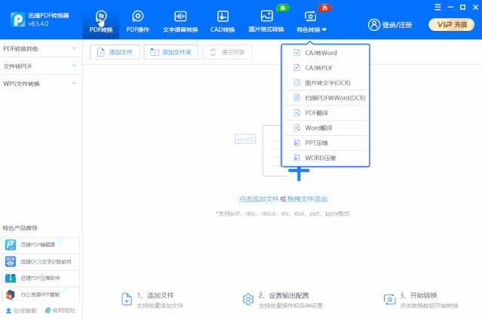Screen dimensions: 482x319
Task: Click the CAJ转Word file icon
Action: tap(296, 53)
